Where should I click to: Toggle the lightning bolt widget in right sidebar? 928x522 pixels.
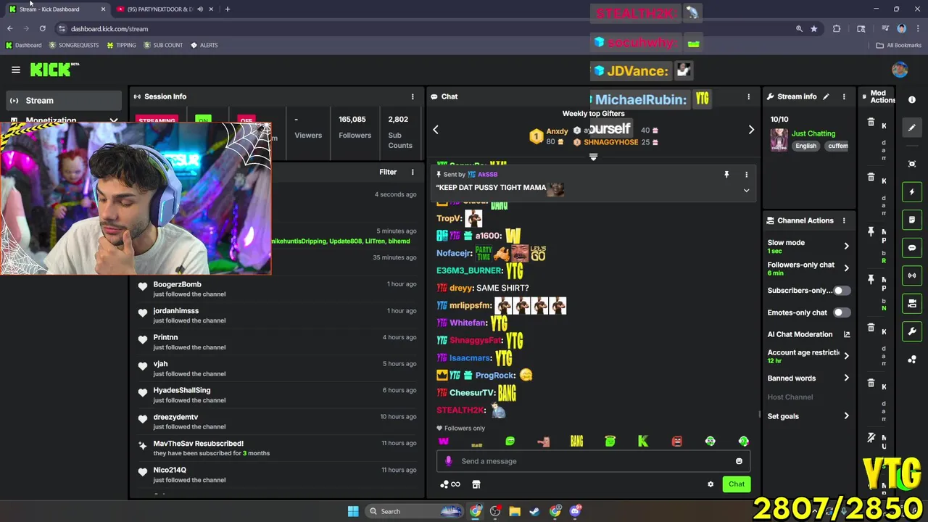click(912, 192)
